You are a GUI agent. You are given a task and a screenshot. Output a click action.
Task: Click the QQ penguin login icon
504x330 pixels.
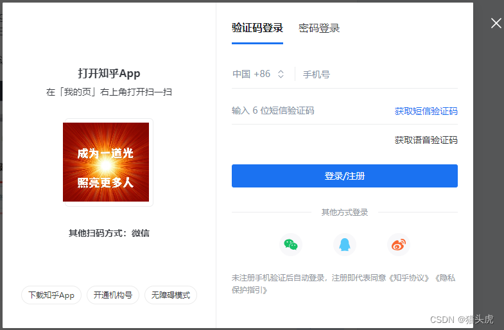(345, 245)
